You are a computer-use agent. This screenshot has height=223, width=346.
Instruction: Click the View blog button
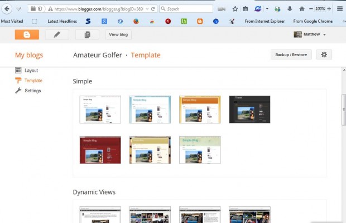[118, 34]
